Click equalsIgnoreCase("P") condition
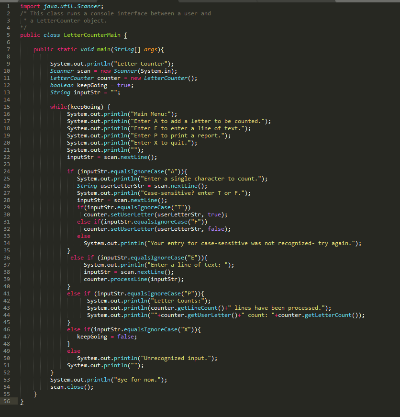Viewport: 400px width, 417px height. pos(162,293)
